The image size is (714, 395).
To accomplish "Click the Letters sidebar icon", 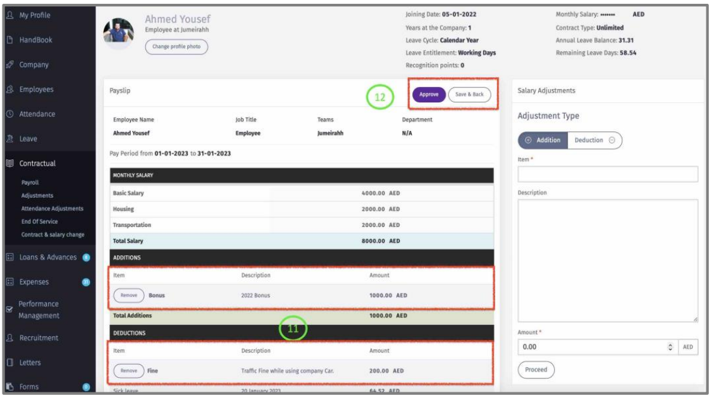I will click(x=9, y=362).
